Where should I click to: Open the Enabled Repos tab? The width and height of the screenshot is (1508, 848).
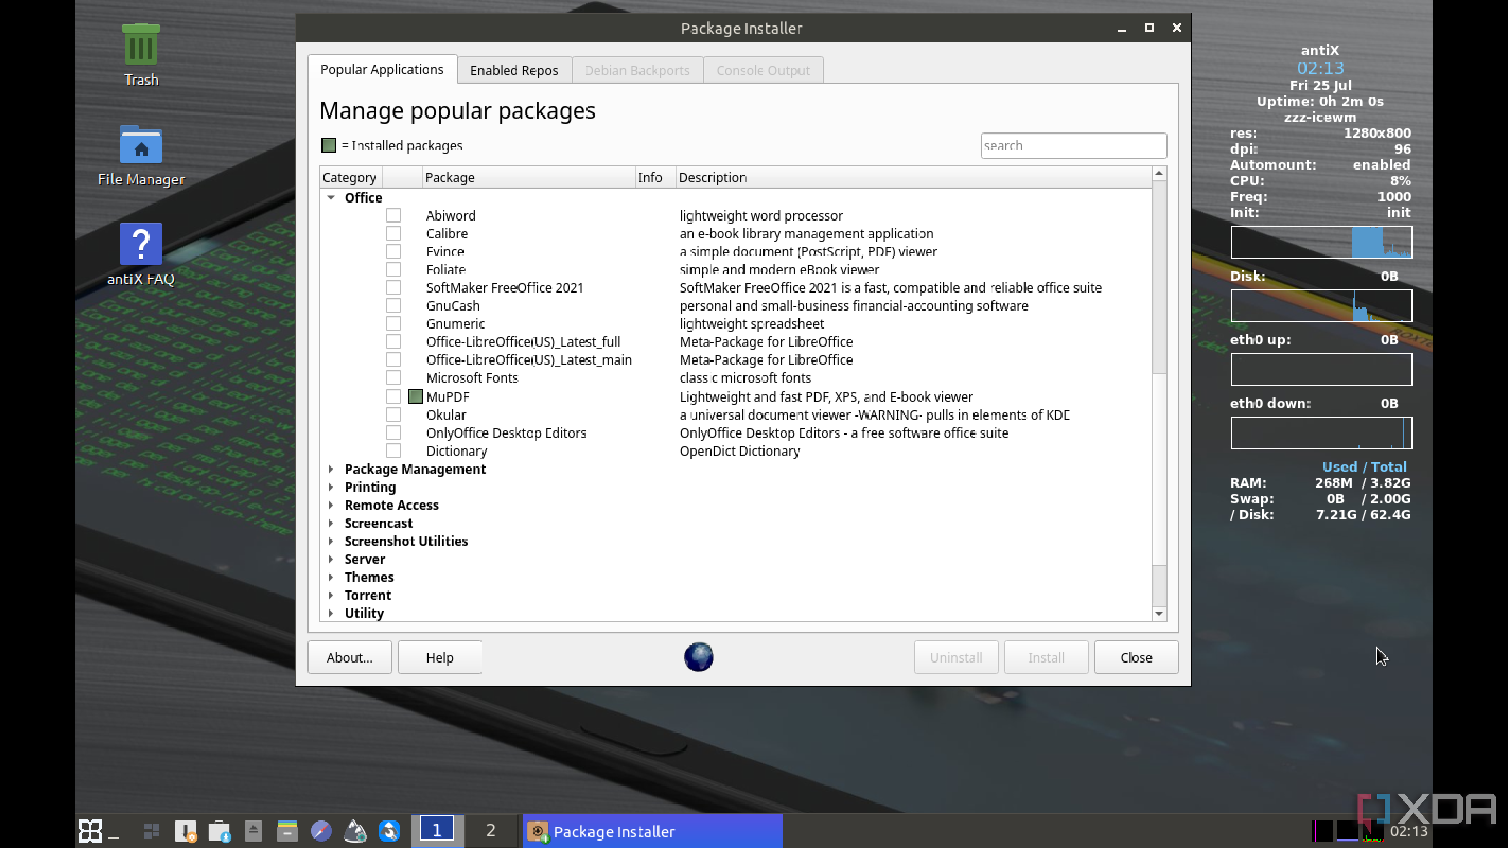click(514, 70)
